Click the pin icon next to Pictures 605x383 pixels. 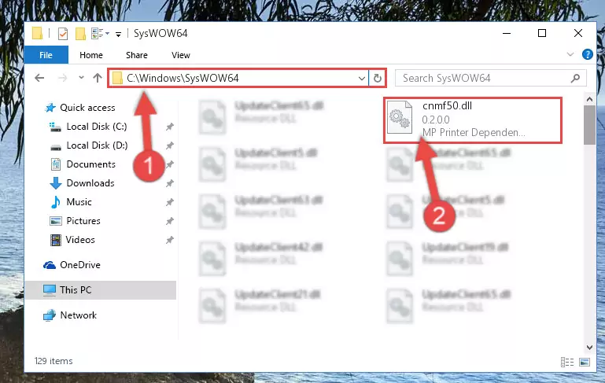coord(170,221)
